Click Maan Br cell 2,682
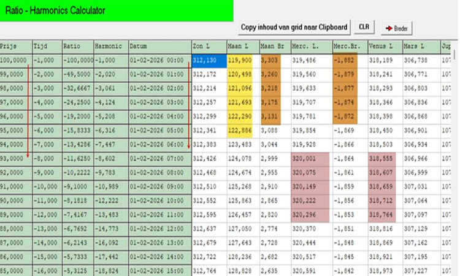The height and width of the screenshot is (276, 460). [x=275, y=258]
